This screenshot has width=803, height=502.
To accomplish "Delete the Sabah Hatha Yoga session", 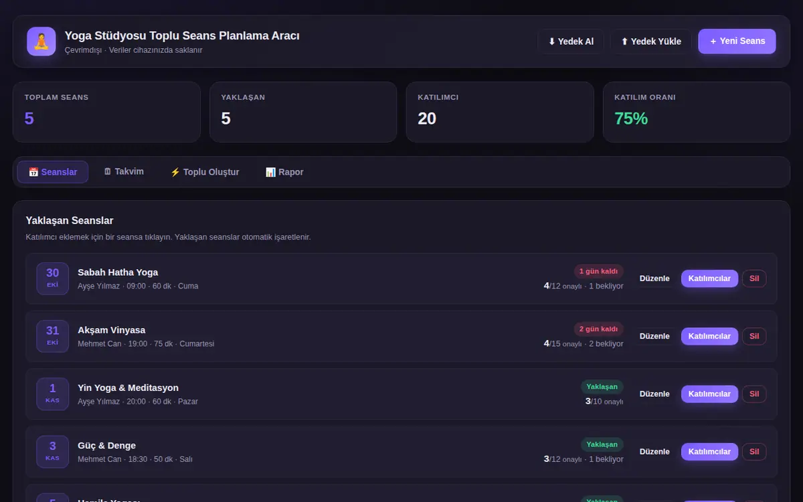I will (x=754, y=278).
